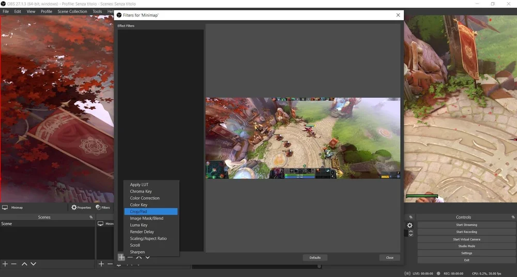The width and height of the screenshot is (517, 277).
Task: Open the Profile menu
Action: [47, 11]
